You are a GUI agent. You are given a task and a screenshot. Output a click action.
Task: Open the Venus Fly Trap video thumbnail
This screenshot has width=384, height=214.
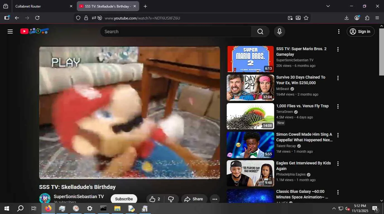coord(250,116)
